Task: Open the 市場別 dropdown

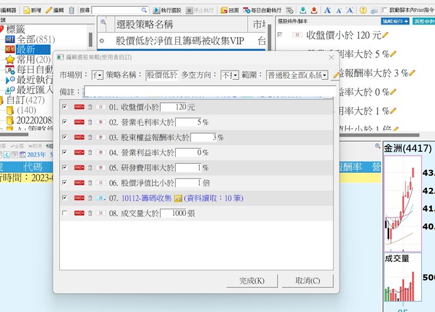Action: (98, 75)
